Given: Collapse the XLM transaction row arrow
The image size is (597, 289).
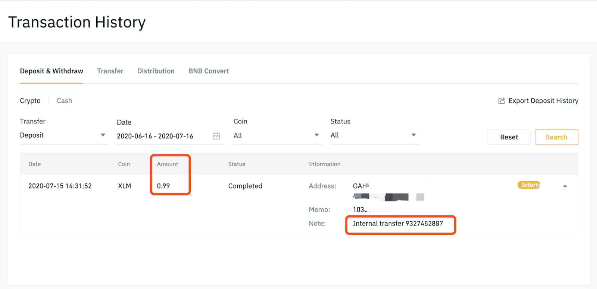Looking at the screenshot, I should [565, 186].
